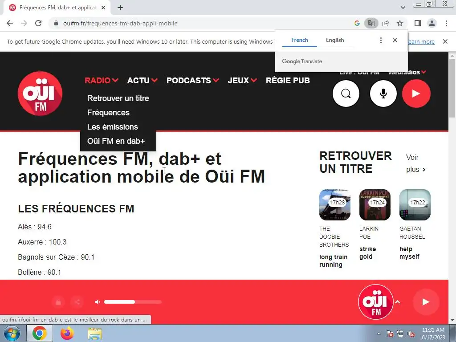Toggle Chrome side panel icon
The width and height of the screenshot is (456, 342).
418,23
